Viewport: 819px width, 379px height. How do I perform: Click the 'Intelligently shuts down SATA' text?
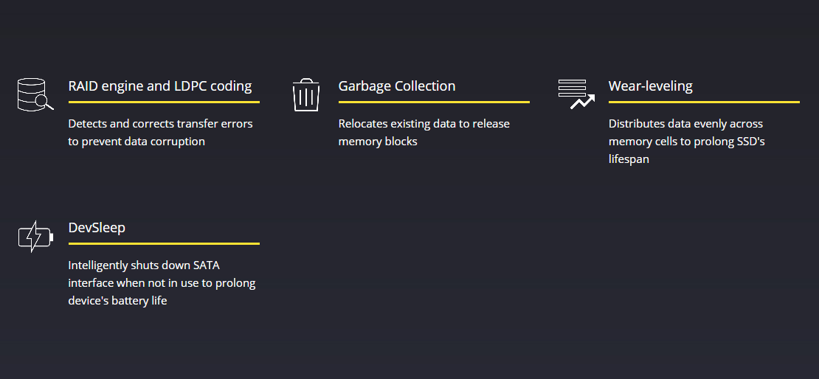(x=144, y=265)
